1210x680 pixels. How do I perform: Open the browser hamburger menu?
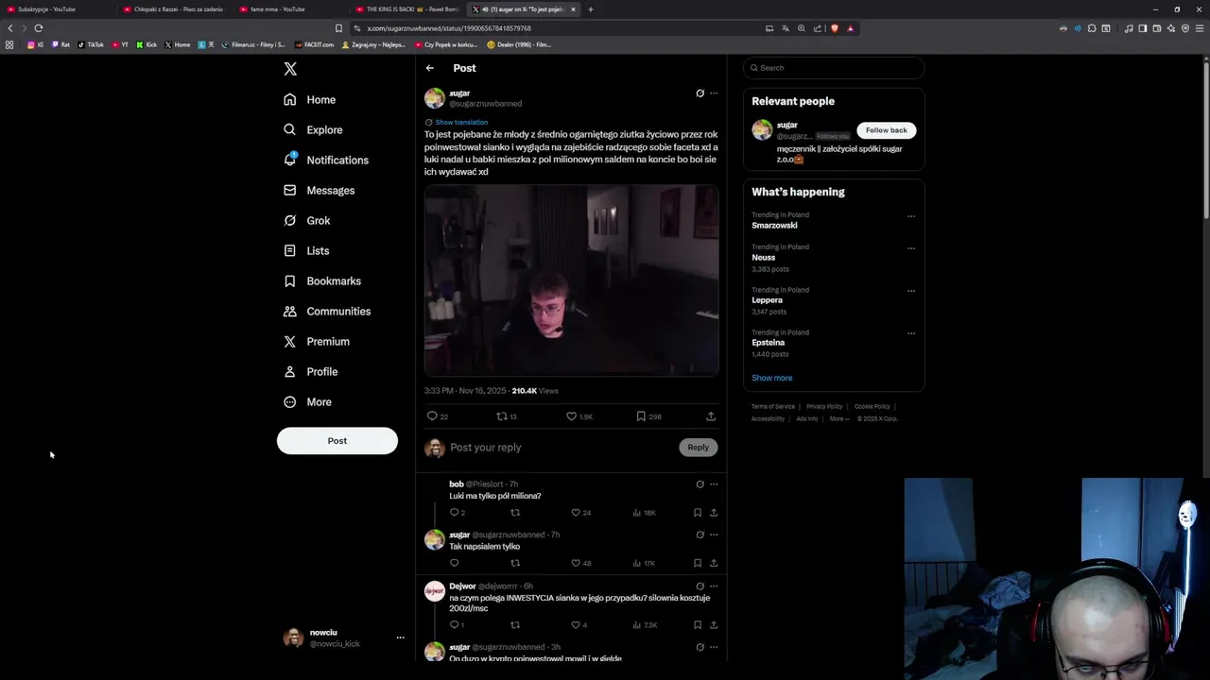1201,28
